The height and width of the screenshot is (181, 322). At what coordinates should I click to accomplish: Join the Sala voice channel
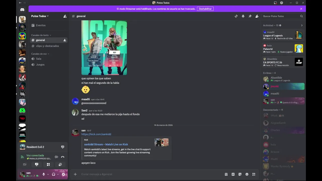tap(49, 59)
